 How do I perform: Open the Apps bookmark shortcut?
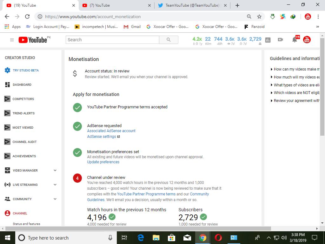13,27
